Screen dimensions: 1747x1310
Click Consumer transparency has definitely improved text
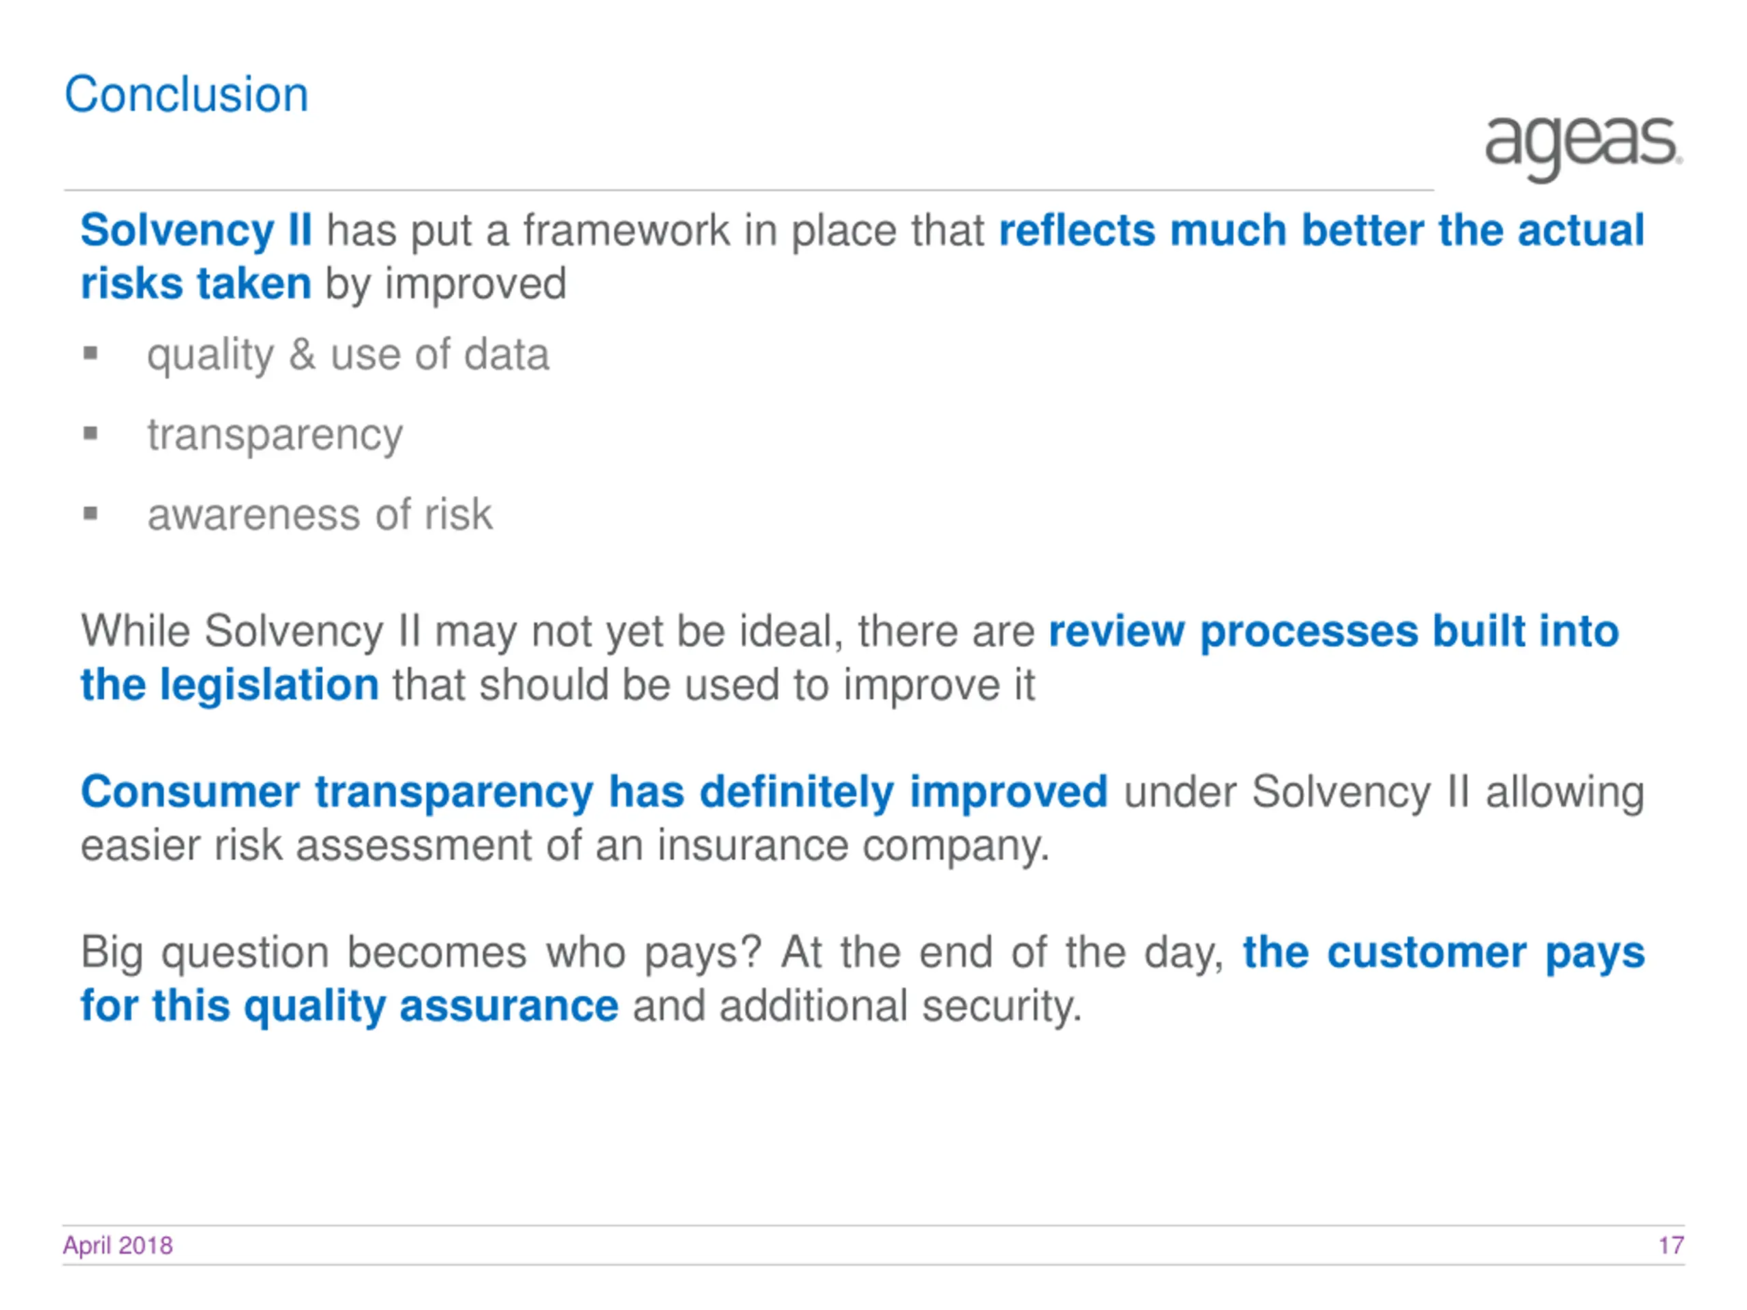click(x=594, y=792)
